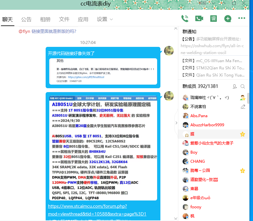The height and width of the screenshot is (221, 253).
Task: Click the edit pencil icon beside 不说害怕
Action: point(243,107)
